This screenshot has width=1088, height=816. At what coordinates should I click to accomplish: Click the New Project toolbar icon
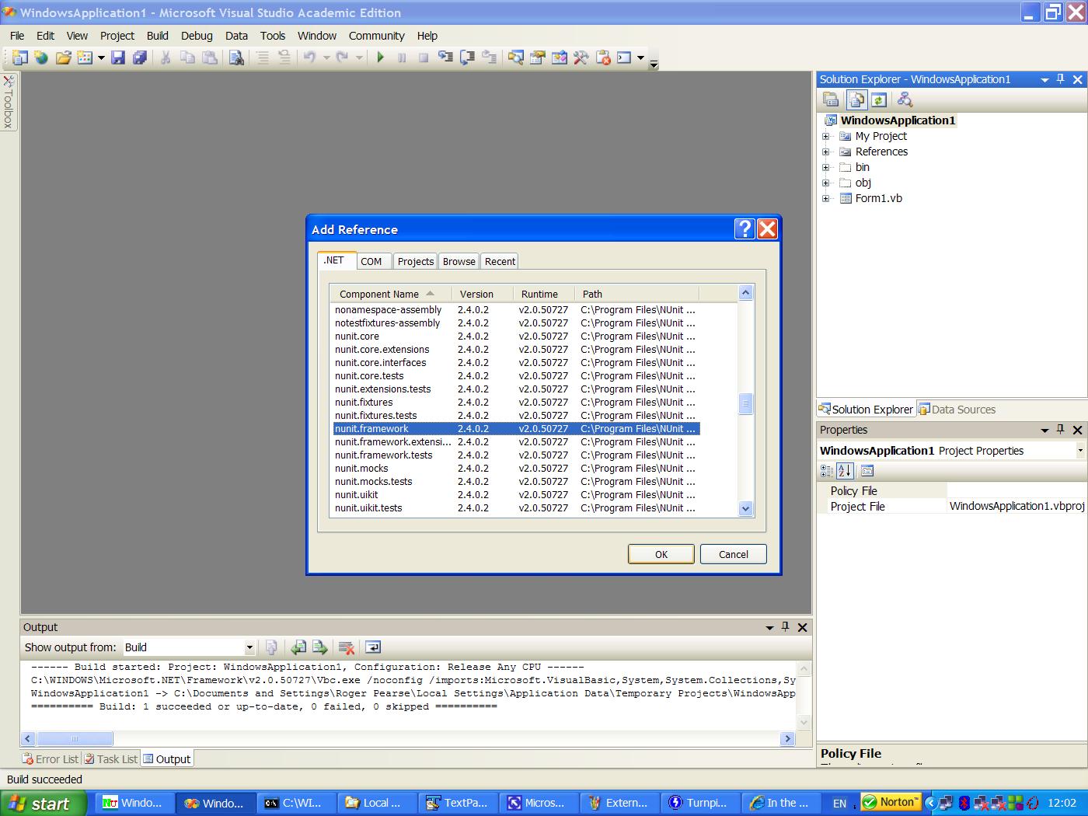pyautogui.click(x=19, y=58)
